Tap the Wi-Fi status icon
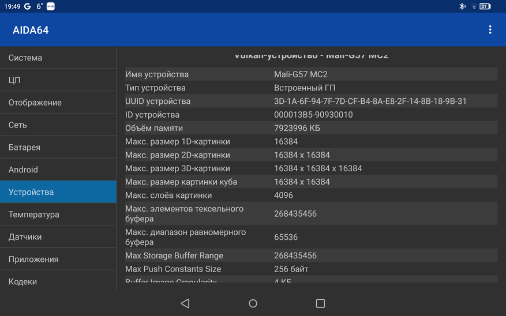 (474, 6)
